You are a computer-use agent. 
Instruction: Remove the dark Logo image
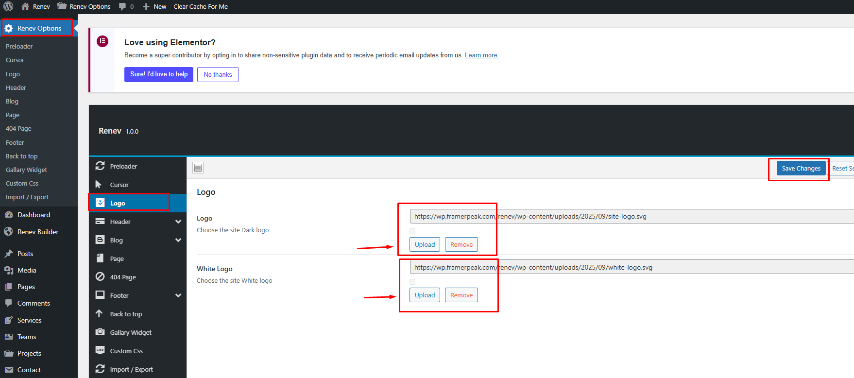click(x=461, y=244)
